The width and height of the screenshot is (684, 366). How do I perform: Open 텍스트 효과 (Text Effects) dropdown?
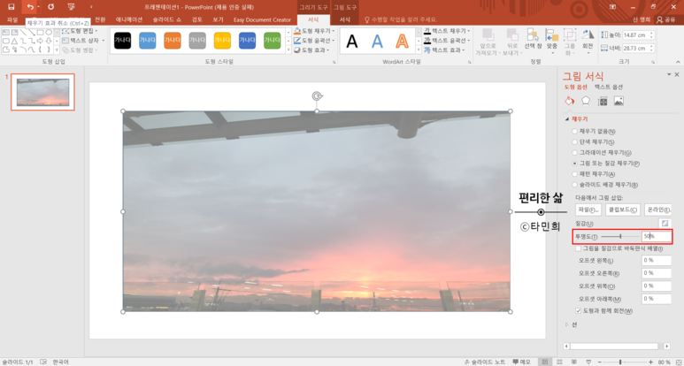[x=444, y=50]
